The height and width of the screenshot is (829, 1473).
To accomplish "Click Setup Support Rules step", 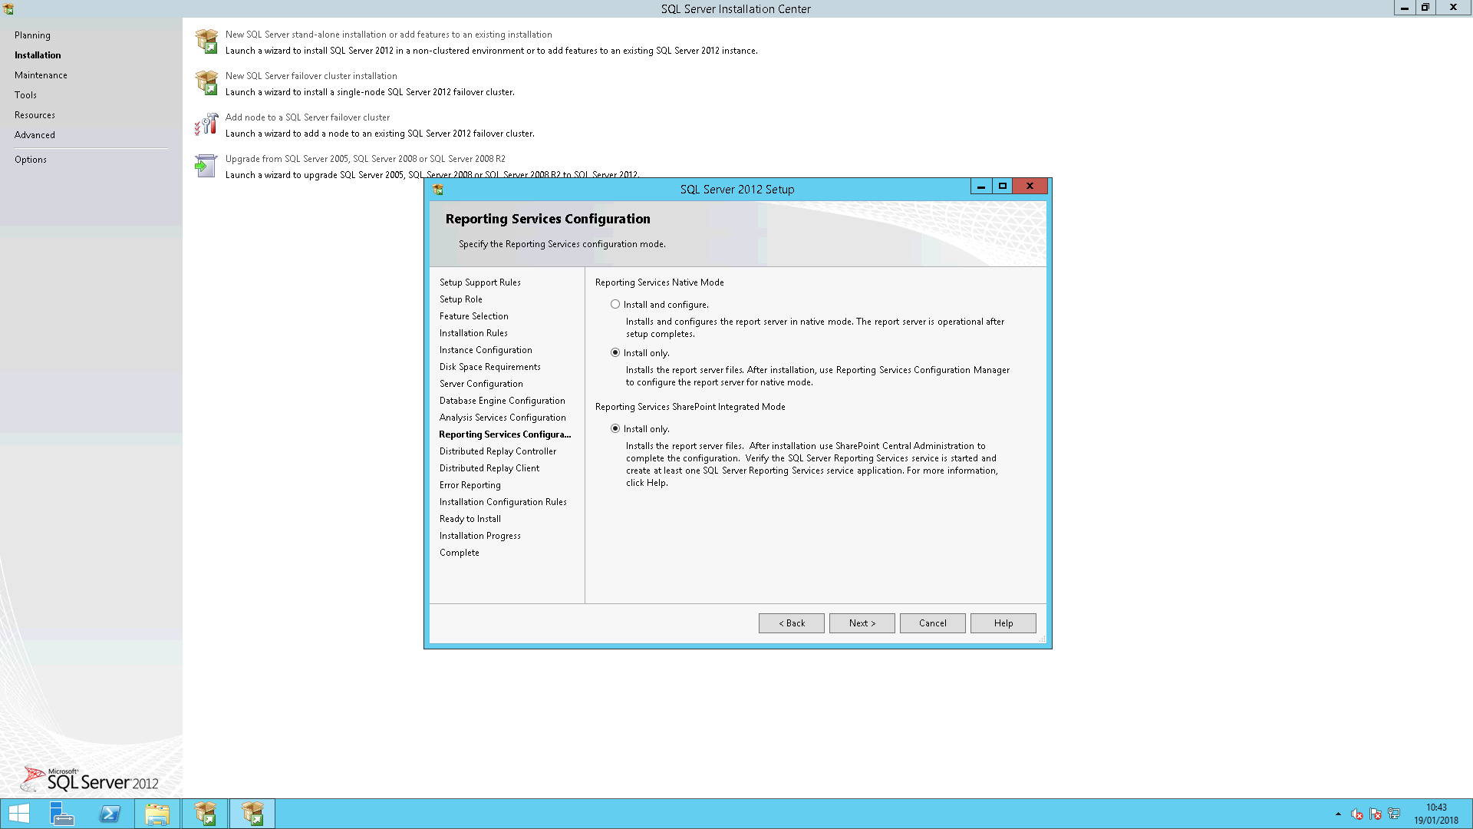I will [480, 282].
